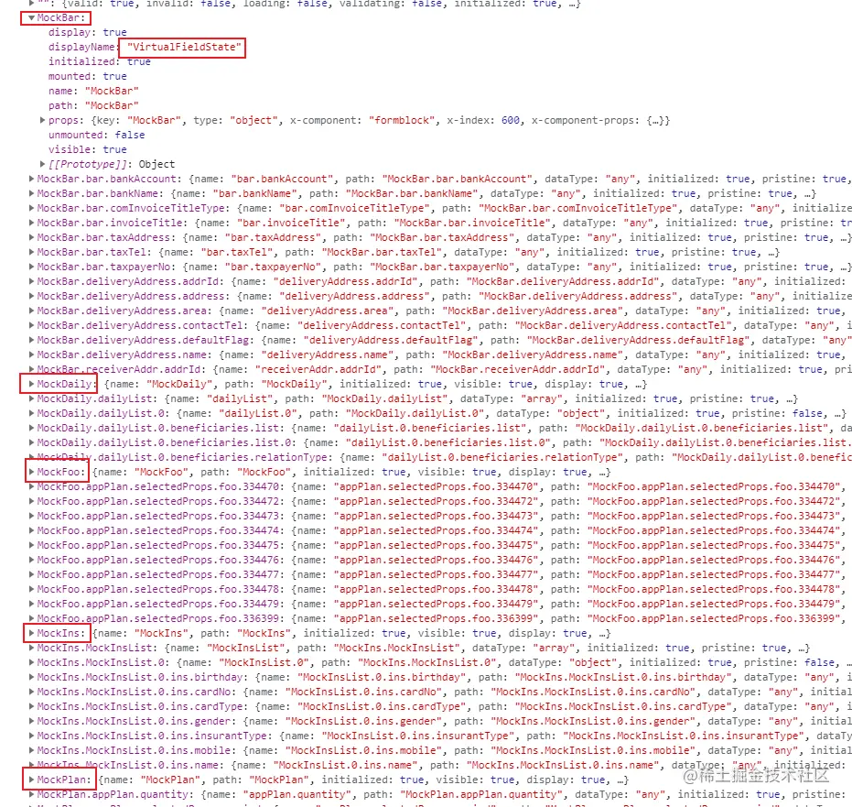Click the path value "MockBar"
Image resolution: width=852 pixels, height=807 pixels.
tap(112, 105)
